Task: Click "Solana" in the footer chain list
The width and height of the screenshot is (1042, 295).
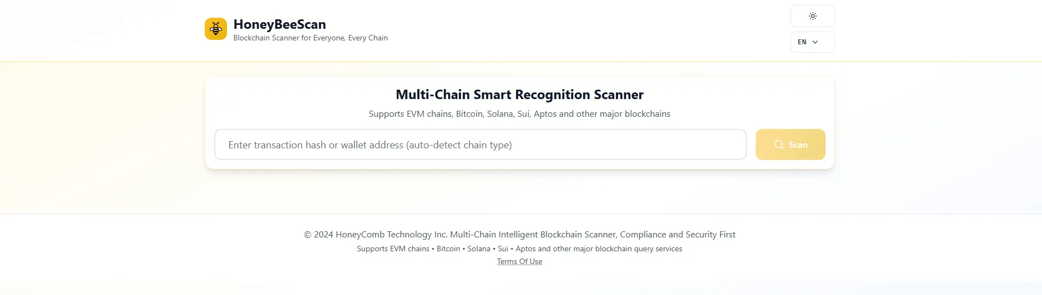Action: click(x=479, y=249)
